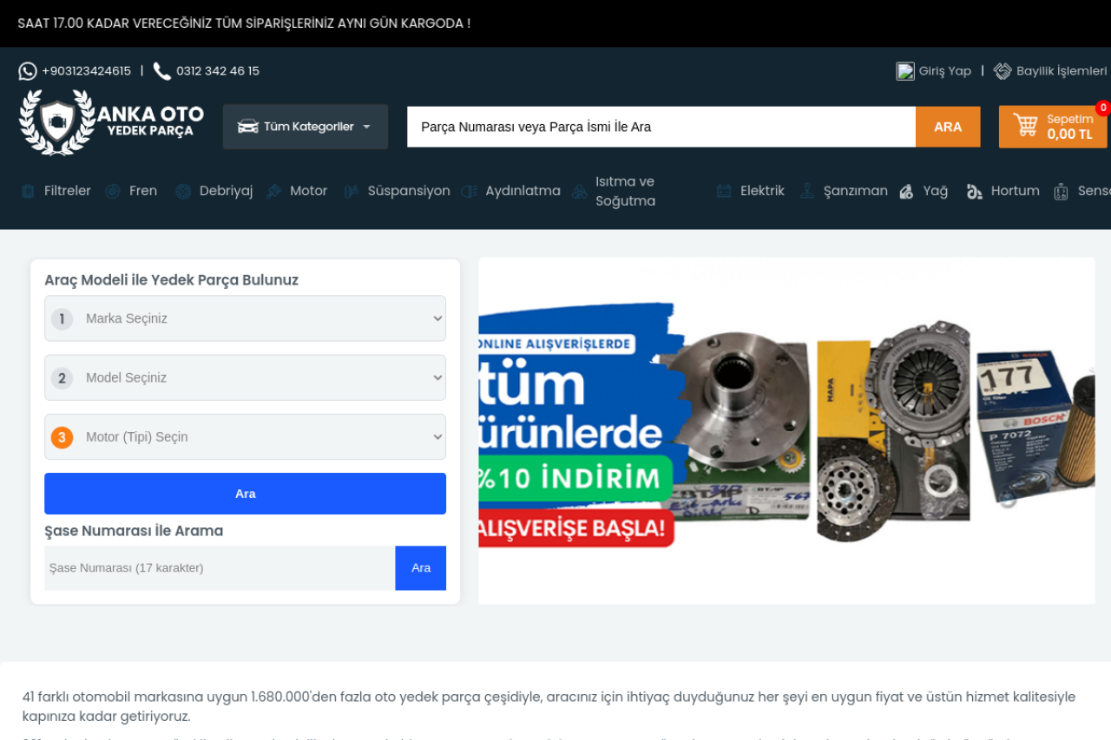Click the Bayilik İşlemleri handshake icon
The height and width of the screenshot is (740, 1111).
1003,71
